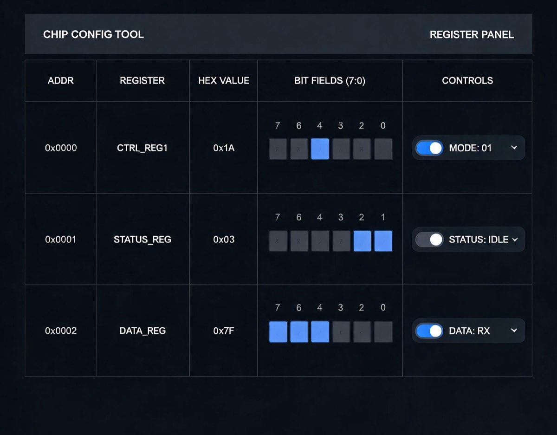This screenshot has width=557, height=435.
Task: Click the STATUS_REG register name
Action: point(142,240)
